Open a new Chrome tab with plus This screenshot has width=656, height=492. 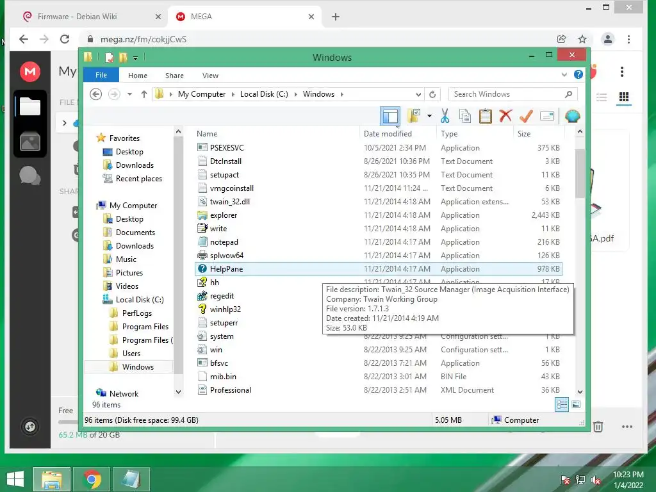tap(336, 17)
